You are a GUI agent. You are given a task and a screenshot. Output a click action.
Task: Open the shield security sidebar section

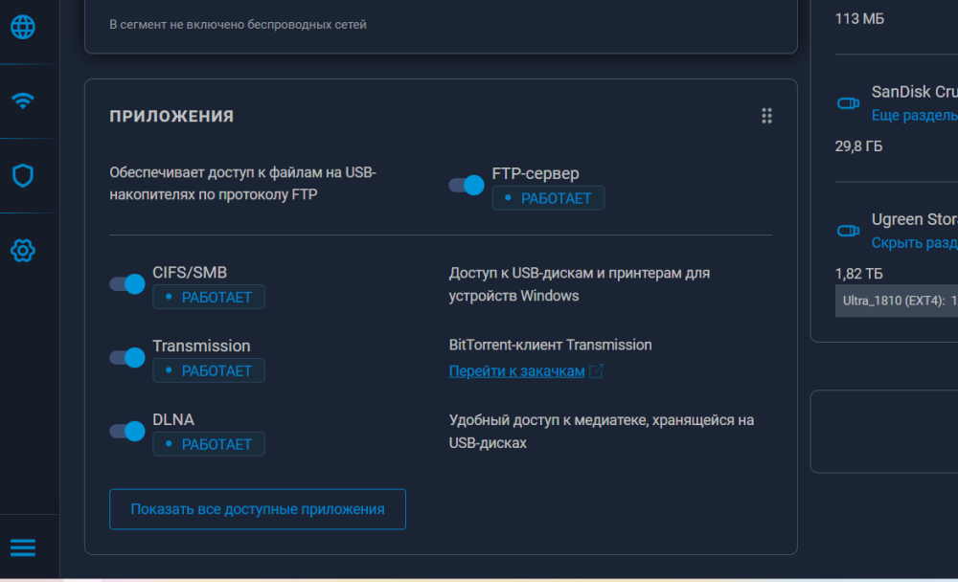point(23,175)
